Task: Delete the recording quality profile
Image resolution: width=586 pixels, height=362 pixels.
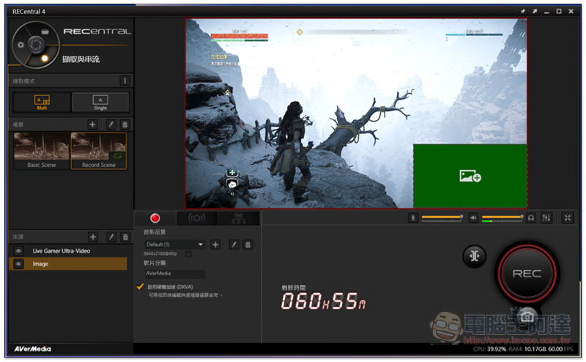Action: pos(248,245)
